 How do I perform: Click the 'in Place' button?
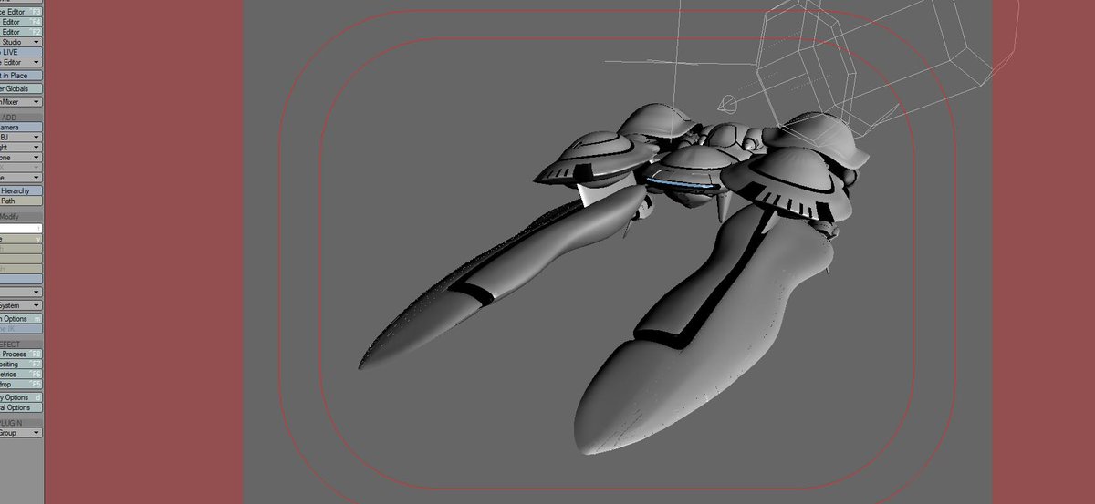20,76
